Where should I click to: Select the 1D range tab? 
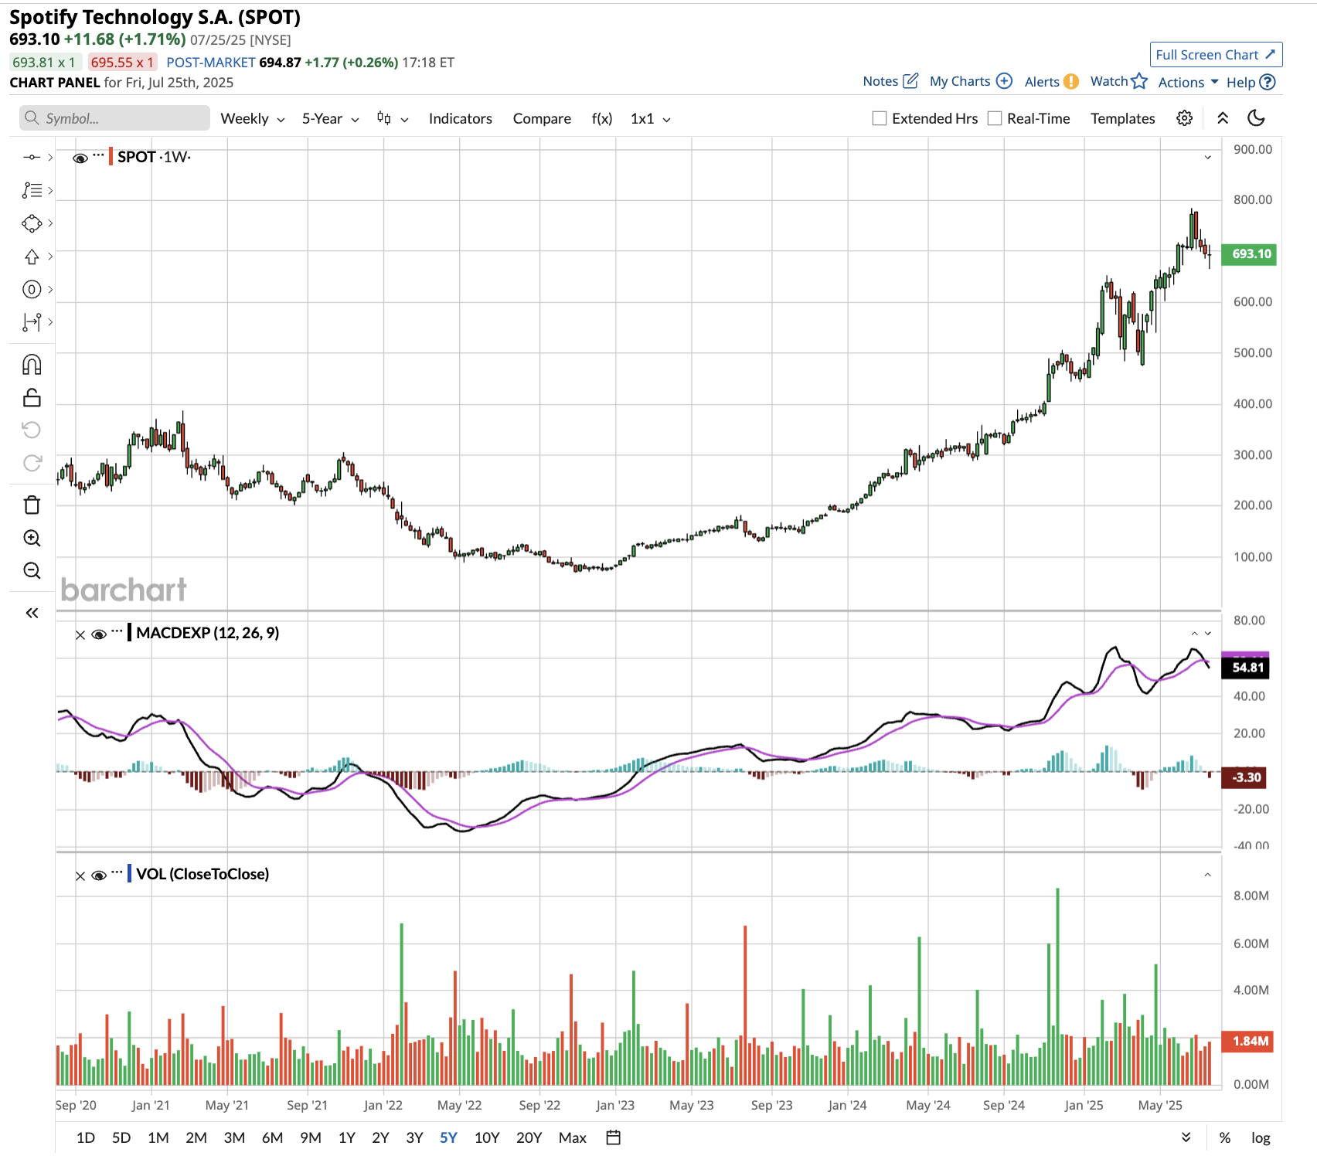coord(86,1137)
